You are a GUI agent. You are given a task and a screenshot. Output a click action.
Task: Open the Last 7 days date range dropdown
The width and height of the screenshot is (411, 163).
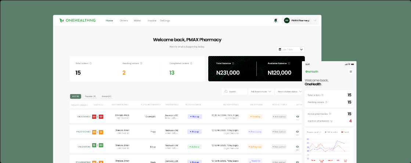point(291,49)
